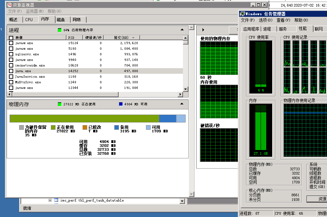Switch to the 磁盘 tab
The image size is (327, 217).
(61, 19)
